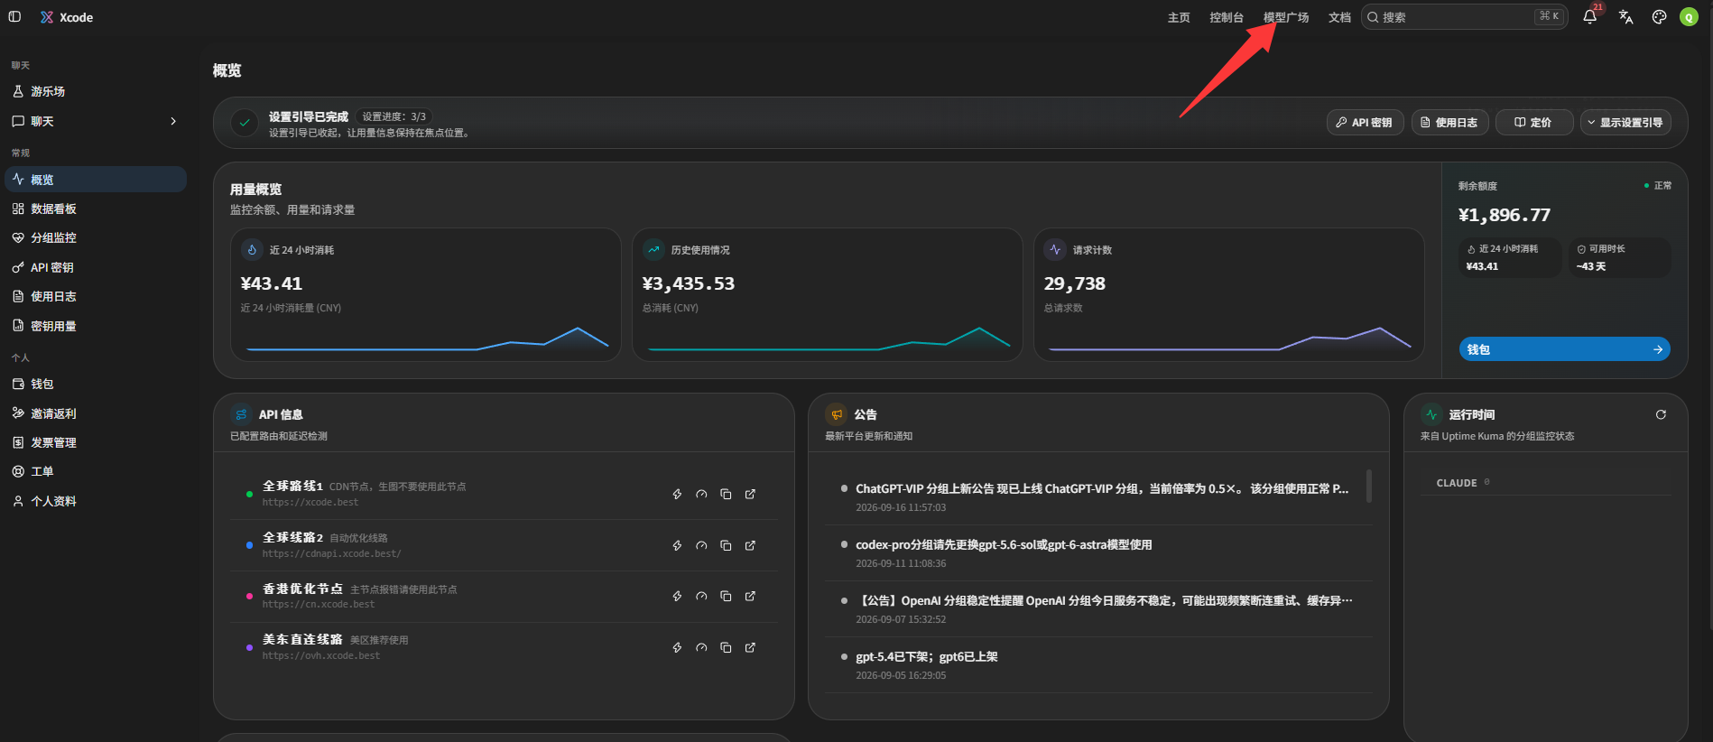Click the lightning icon for 全球线路2
This screenshot has height=742, width=1713.
pos(677,545)
